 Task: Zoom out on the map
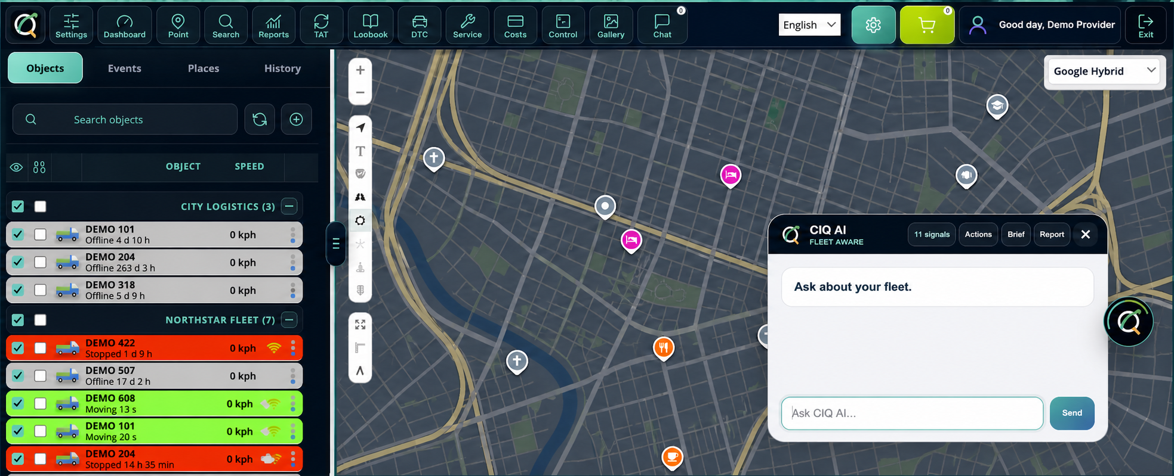point(360,92)
